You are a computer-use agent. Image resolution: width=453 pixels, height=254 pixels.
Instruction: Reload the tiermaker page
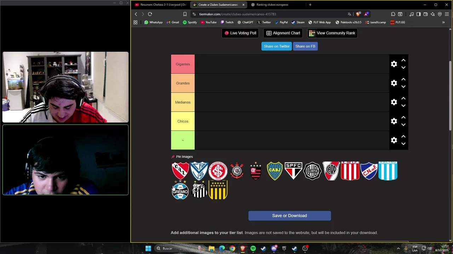pyautogui.click(x=150, y=14)
